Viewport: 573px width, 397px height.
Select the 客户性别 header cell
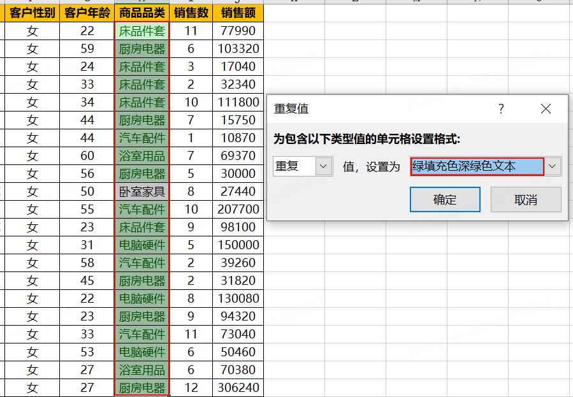[32, 13]
